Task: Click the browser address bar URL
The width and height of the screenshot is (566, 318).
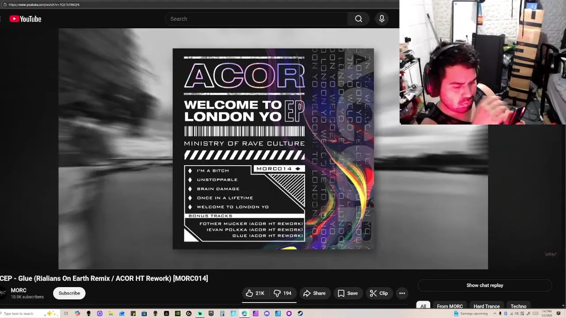Action: pyautogui.click(x=44, y=4)
